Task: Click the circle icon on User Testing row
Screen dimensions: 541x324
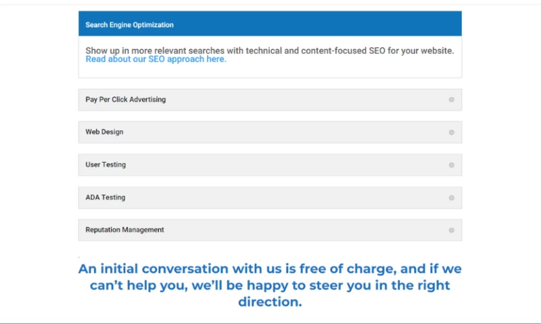Action: click(x=451, y=165)
